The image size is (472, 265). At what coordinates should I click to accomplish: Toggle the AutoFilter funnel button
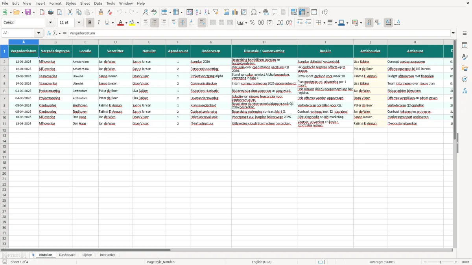tap(216, 12)
